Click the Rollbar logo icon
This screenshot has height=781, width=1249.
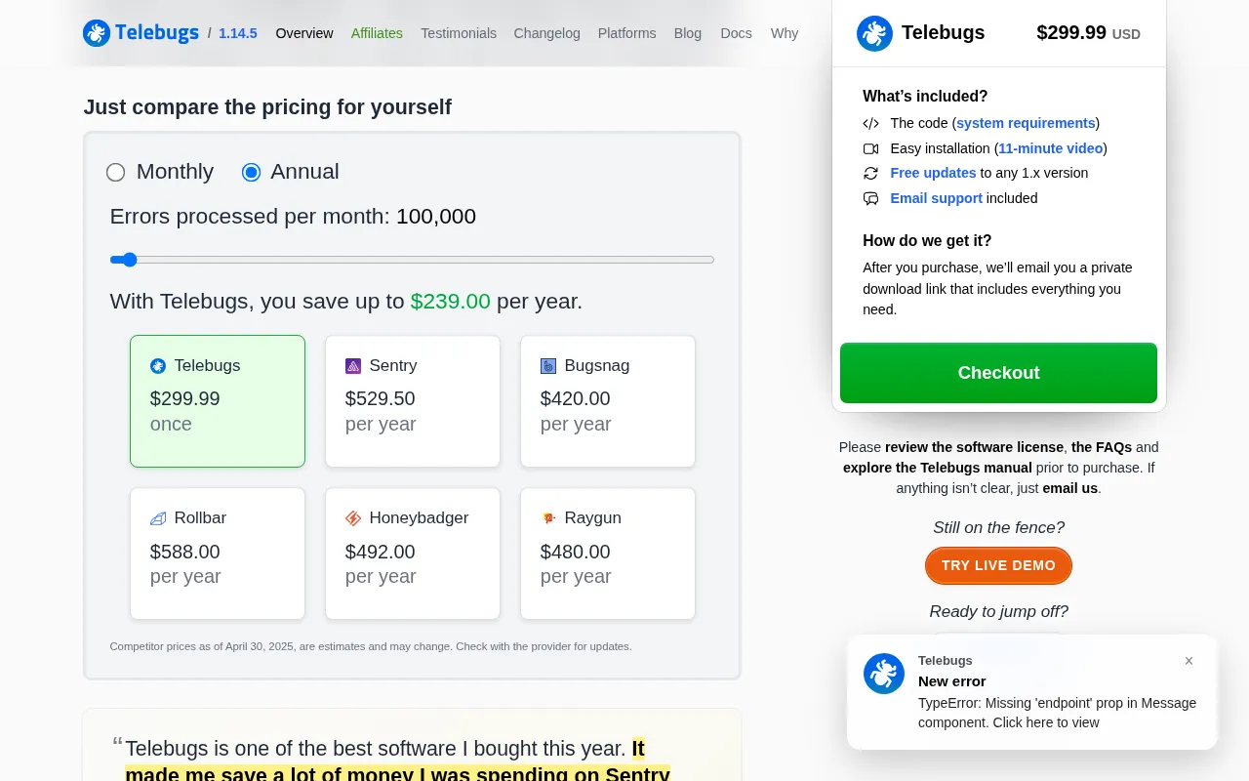click(x=158, y=518)
